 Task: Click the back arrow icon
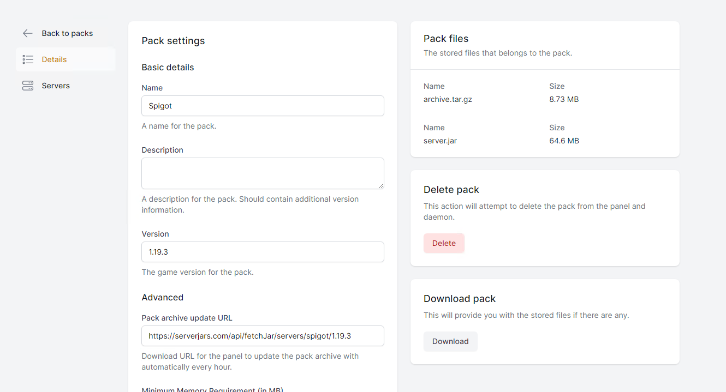[x=28, y=33]
